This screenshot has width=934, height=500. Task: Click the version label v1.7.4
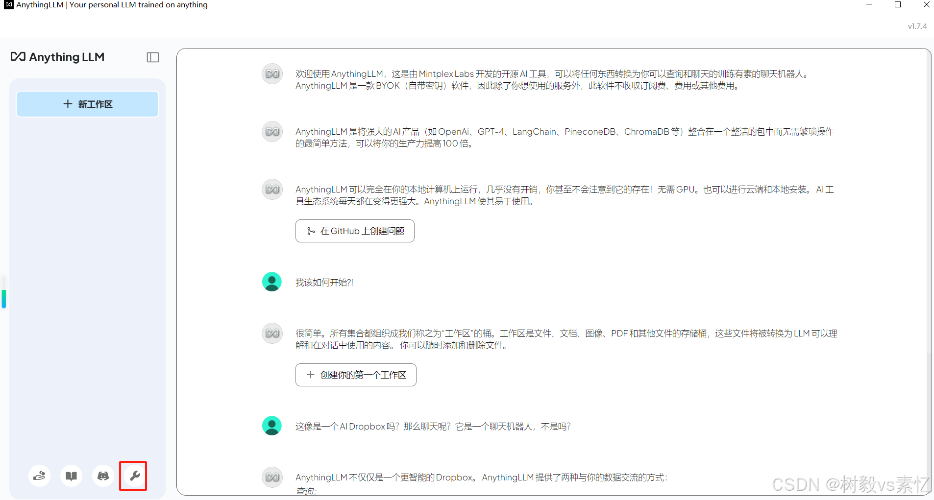tap(917, 26)
